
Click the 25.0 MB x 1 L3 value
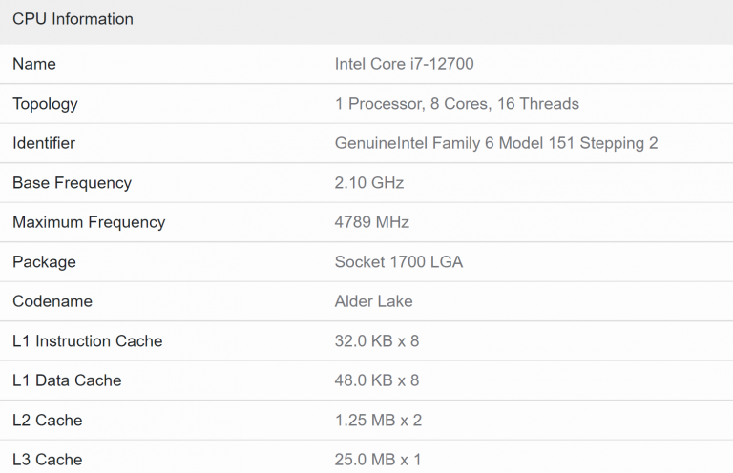[x=377, y=460]
